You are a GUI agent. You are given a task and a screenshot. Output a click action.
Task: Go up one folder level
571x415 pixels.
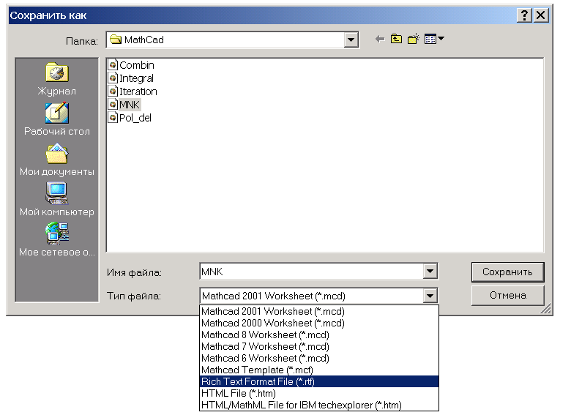396,39
